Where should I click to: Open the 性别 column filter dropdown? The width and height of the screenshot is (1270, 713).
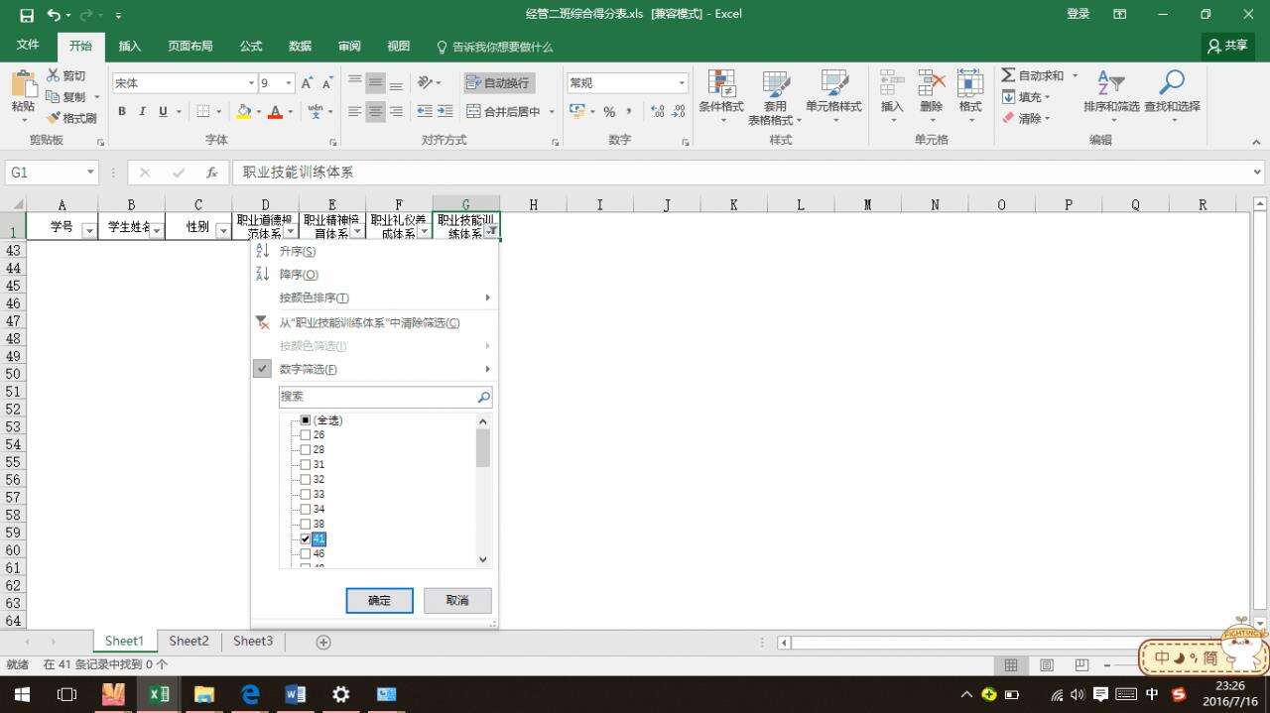tap(222, 231)
